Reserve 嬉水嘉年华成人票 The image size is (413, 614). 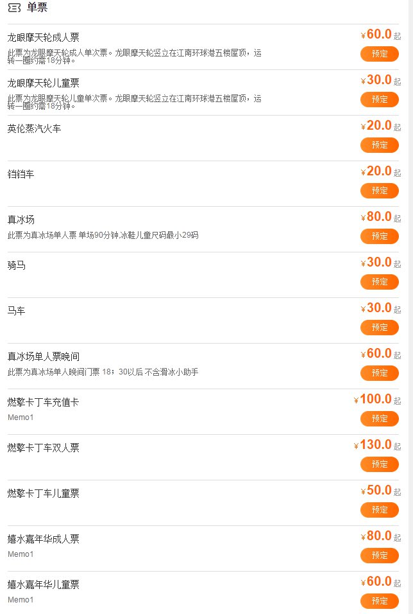380,555
